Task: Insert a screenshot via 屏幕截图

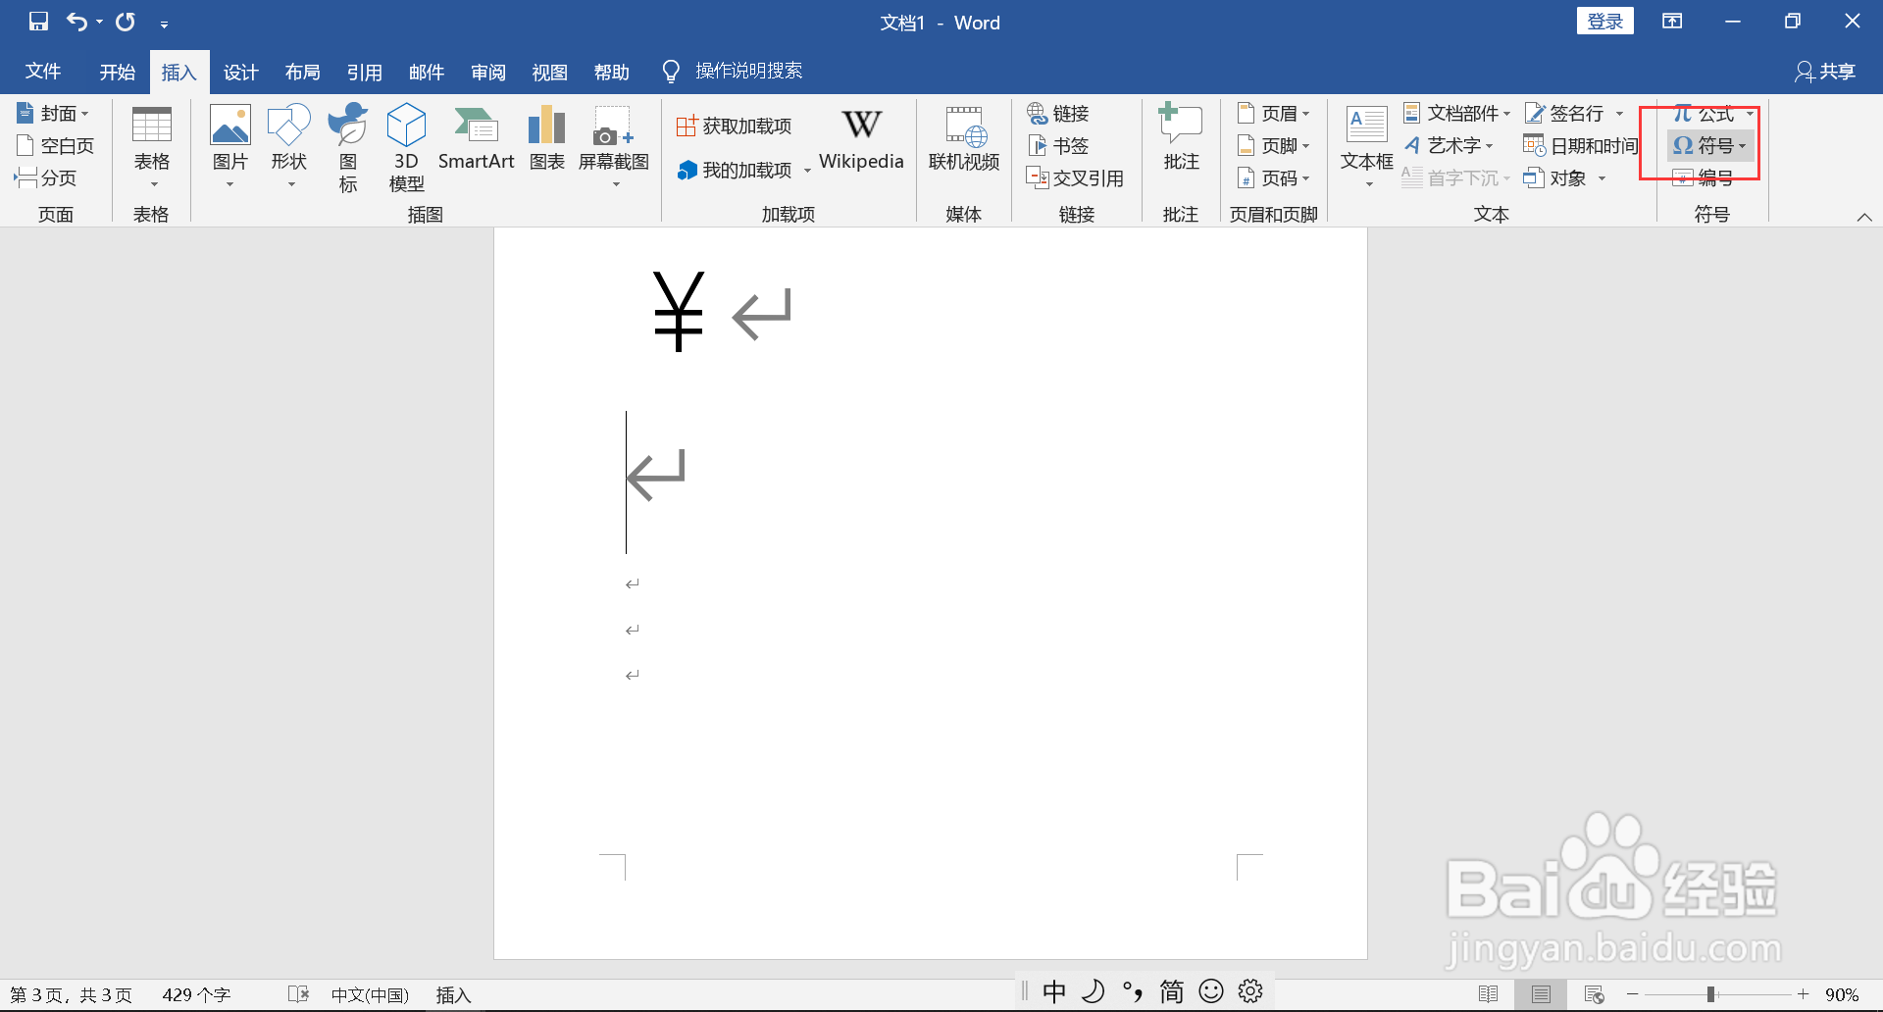Action: [614, 145]
